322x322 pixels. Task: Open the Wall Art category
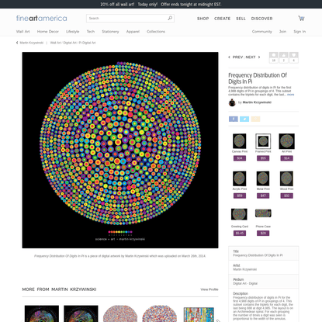[x=23, y=32]
